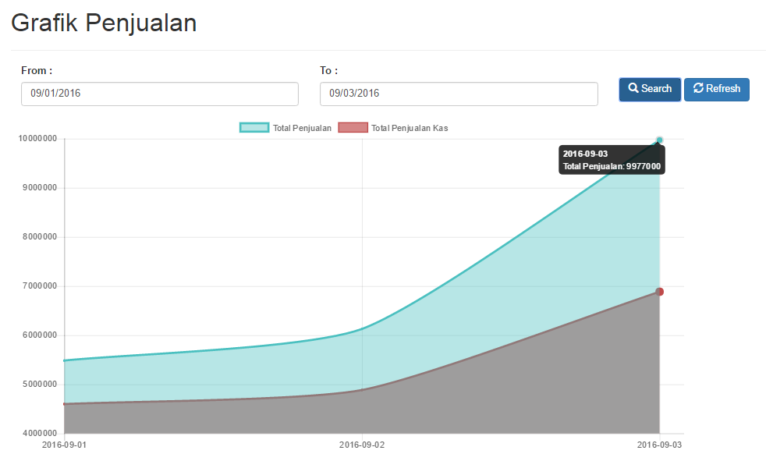Viewport: 766px width, 461px height.
Task: Click the magnifier icon in Search button
Action: tap(633, 88)
